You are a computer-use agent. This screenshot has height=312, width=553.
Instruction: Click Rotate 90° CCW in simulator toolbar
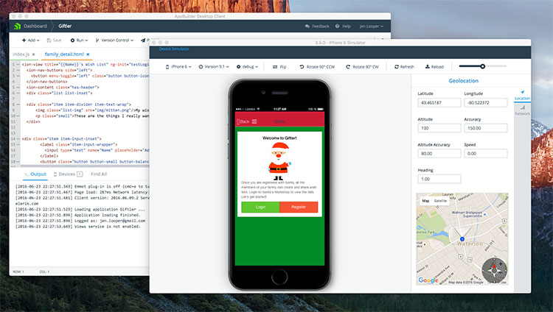click(317, 66)
